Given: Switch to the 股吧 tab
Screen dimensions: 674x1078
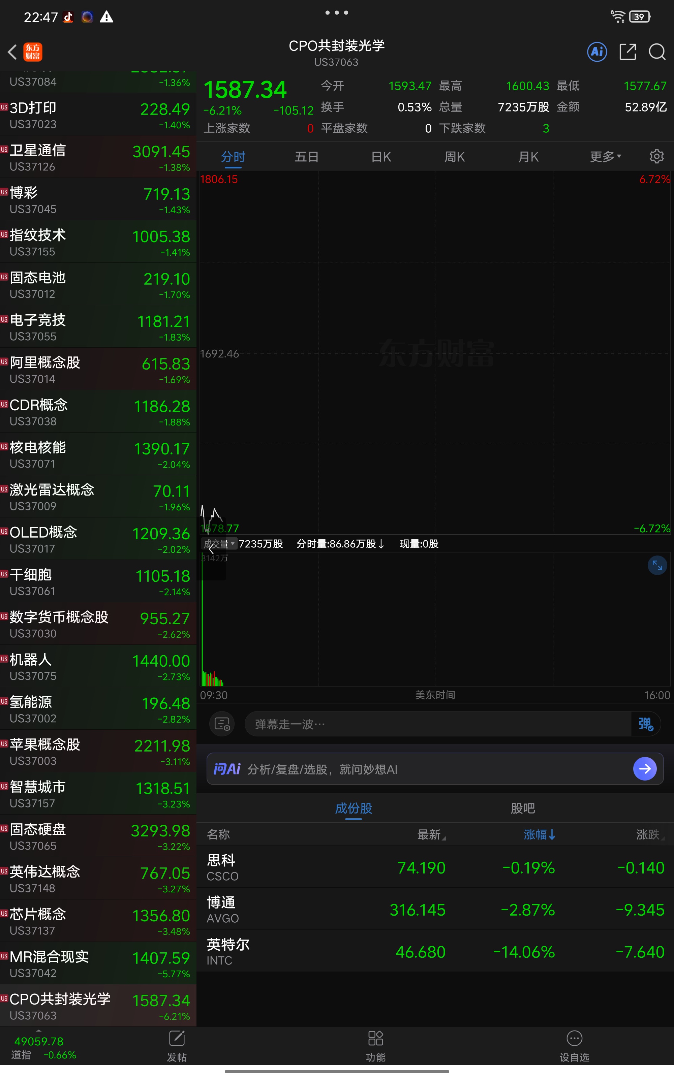Looking at the screenshot, I should [x=522, y=808].
